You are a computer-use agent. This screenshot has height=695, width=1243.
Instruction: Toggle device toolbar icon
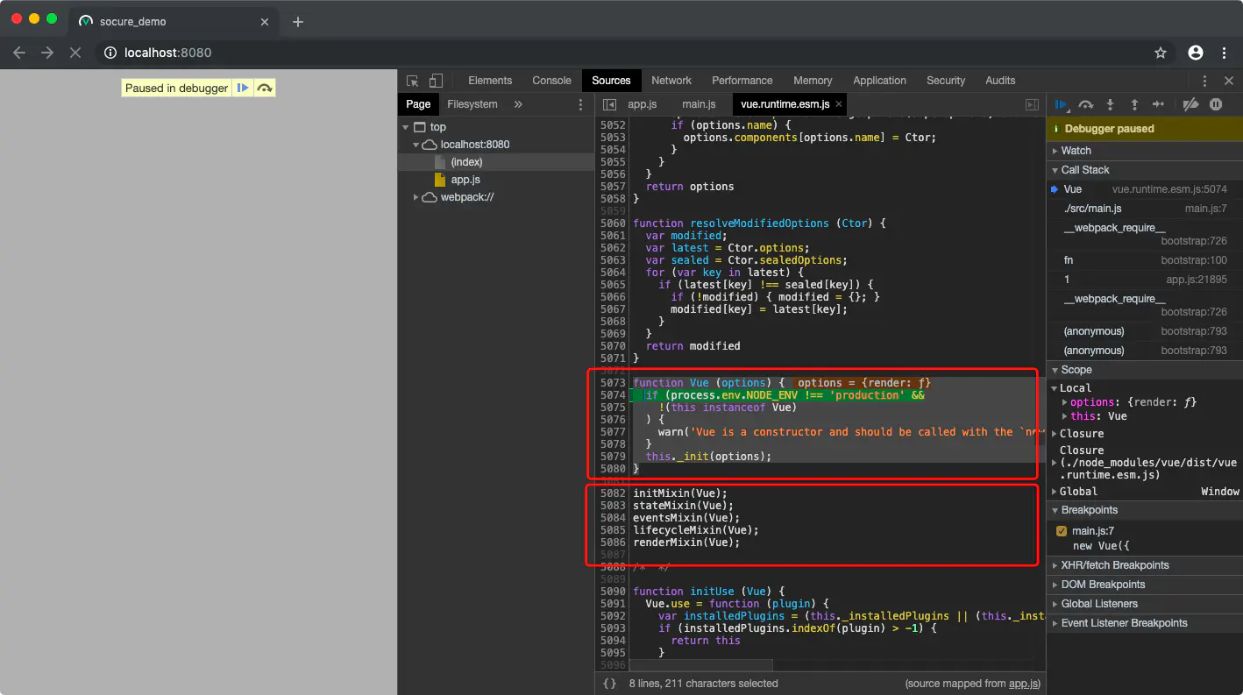pyautogui.click(x=436, y=81)
